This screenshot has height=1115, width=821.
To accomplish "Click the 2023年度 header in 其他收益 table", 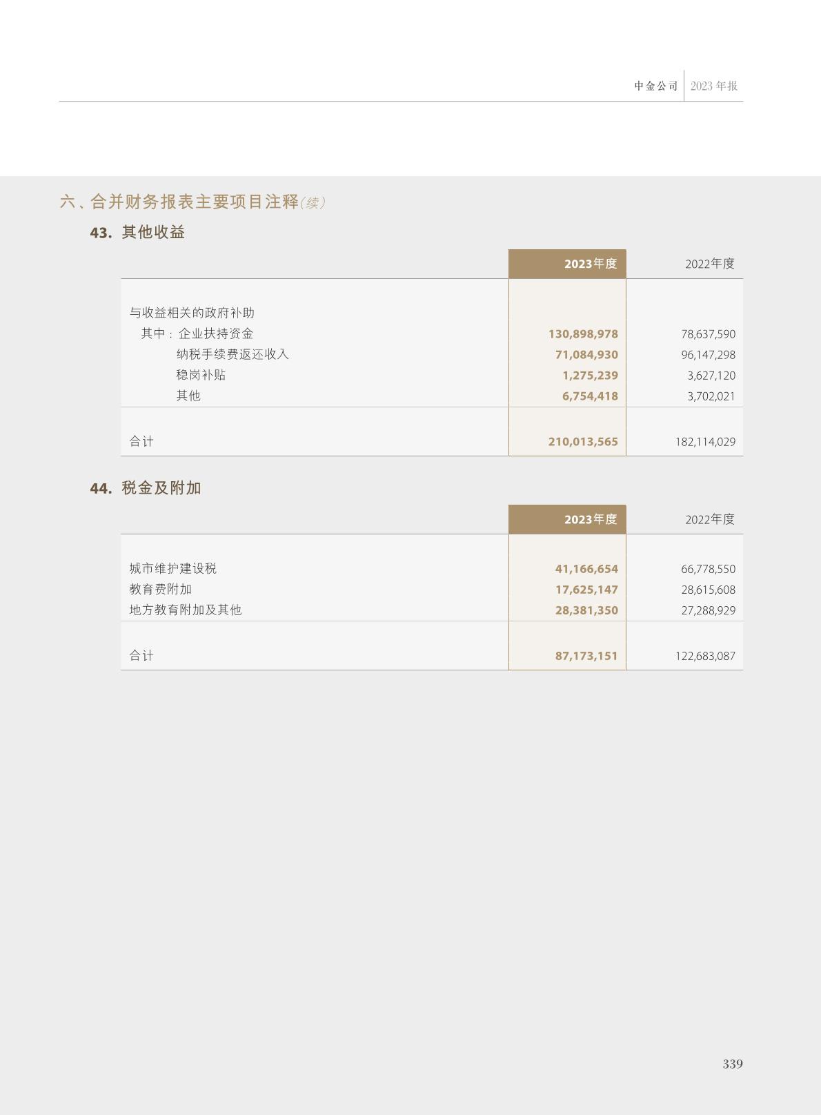I will [x=590, y=264].
